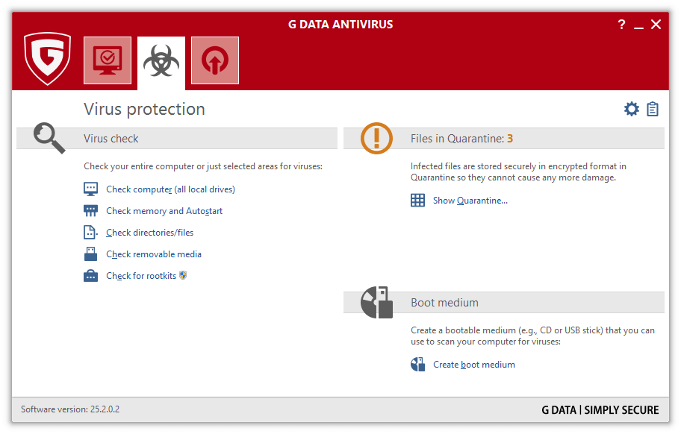
Task: Open Check directories/files
Action: tap(150, 233)
